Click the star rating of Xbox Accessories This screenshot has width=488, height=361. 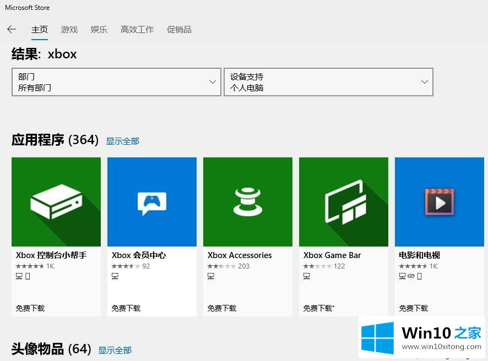point(221,266)
